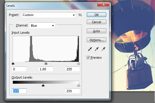Select the gray point eyedropper
The height and width of the screenshot is (103, 155).
pos(97,49)
